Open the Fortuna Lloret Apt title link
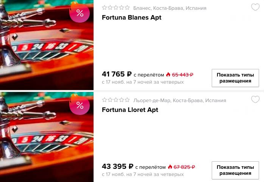The width and height of the screenshot is (264, 182). coord(130,110)
